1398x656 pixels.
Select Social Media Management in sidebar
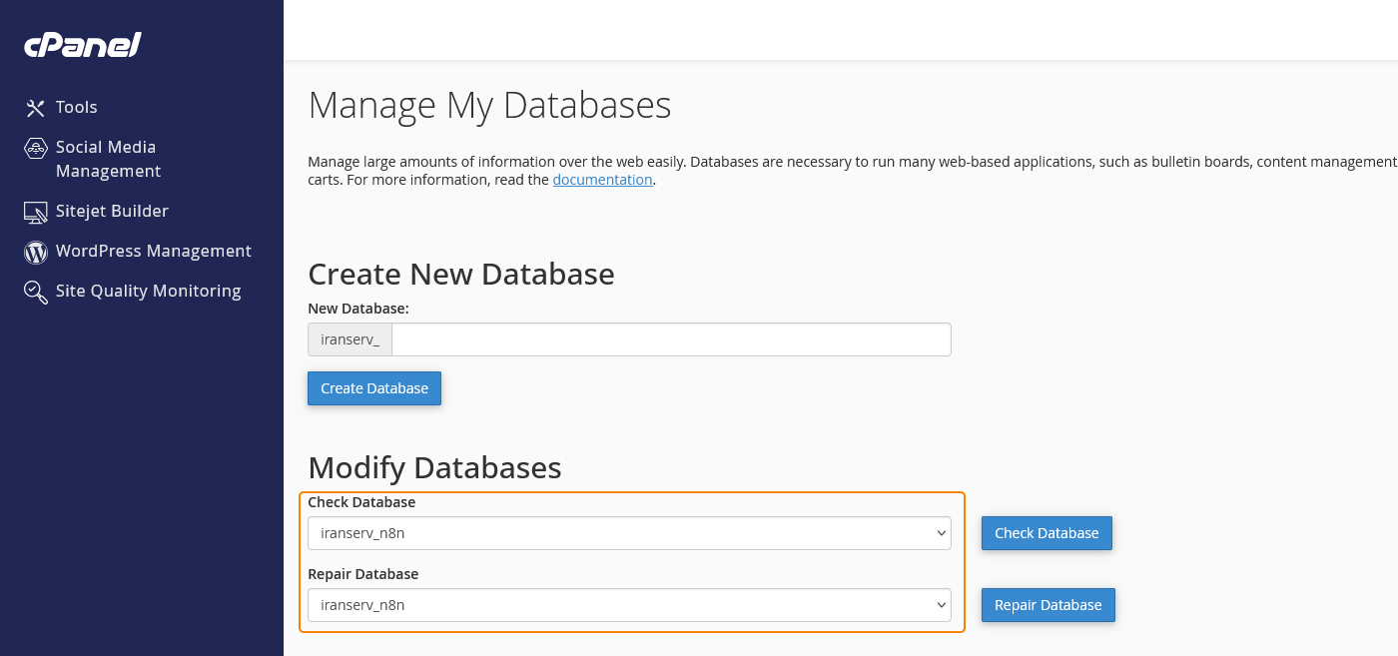106,158
